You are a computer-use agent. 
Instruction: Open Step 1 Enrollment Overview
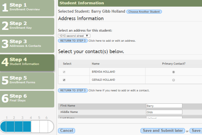[x=27, y=8]
